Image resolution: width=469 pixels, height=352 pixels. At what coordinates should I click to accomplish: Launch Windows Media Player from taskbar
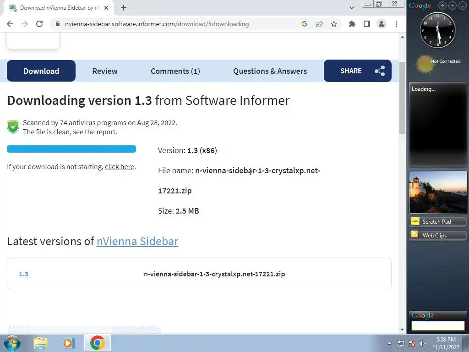coord(68,343)
